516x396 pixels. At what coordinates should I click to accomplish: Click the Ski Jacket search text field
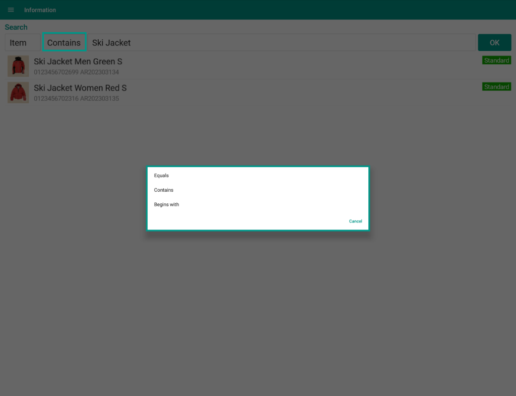(281, 43)
